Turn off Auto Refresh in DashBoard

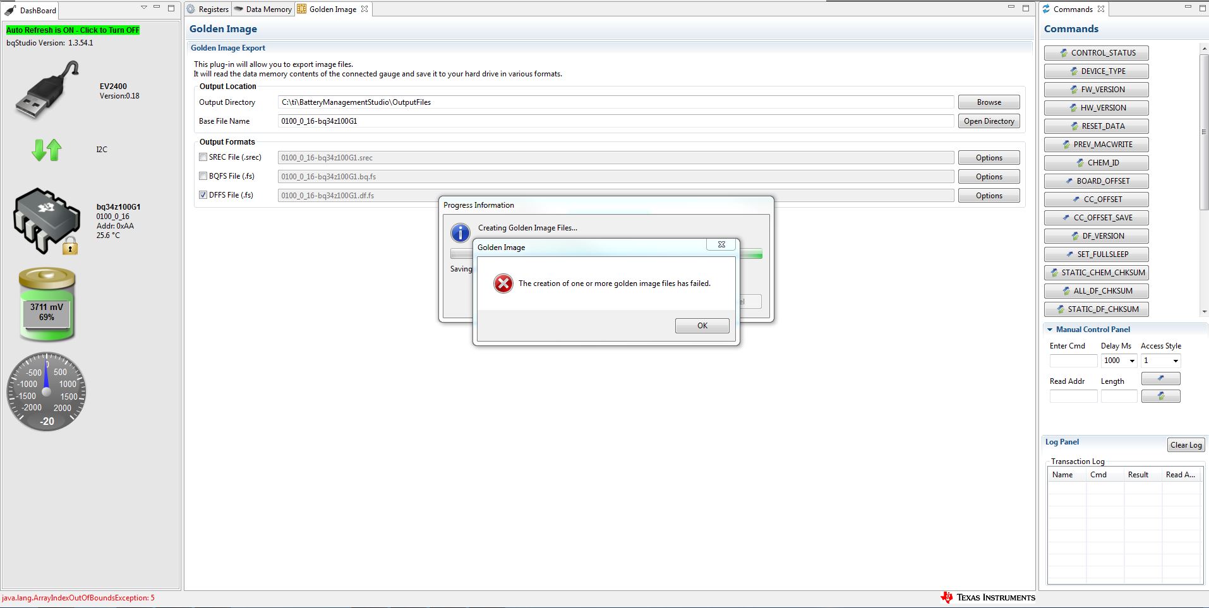73,30
